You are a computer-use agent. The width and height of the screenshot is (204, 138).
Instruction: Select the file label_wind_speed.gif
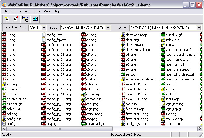coord(180,79)
